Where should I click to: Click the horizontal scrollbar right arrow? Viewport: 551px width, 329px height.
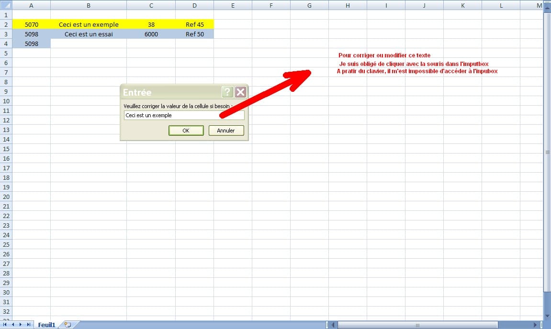click(x=535, y=325)
